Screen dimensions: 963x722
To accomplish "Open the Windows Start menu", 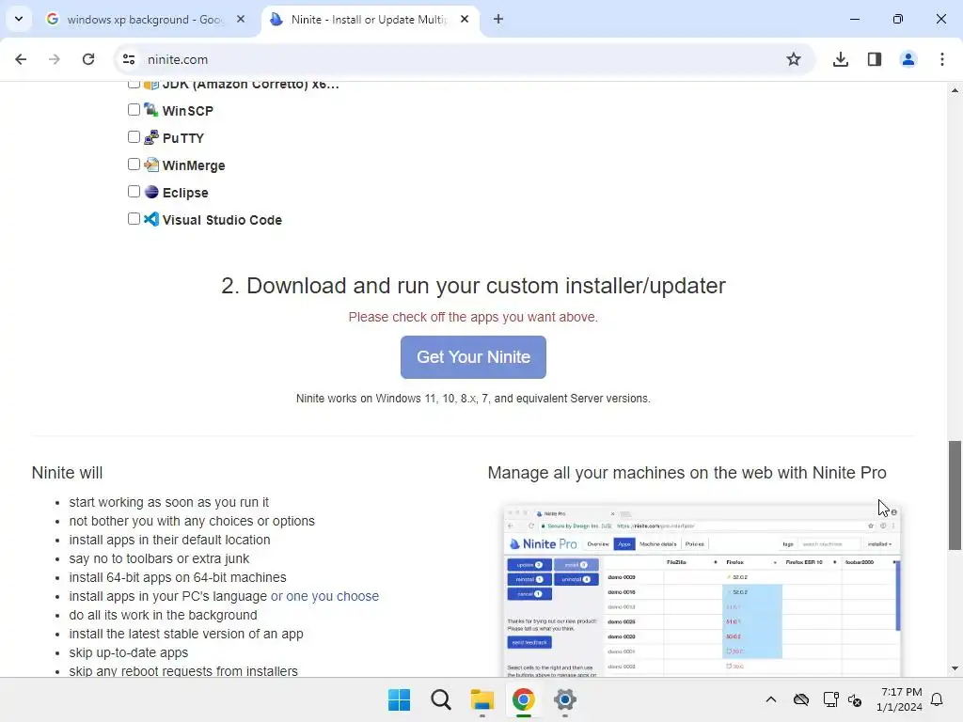I will (x=399, y=699).
